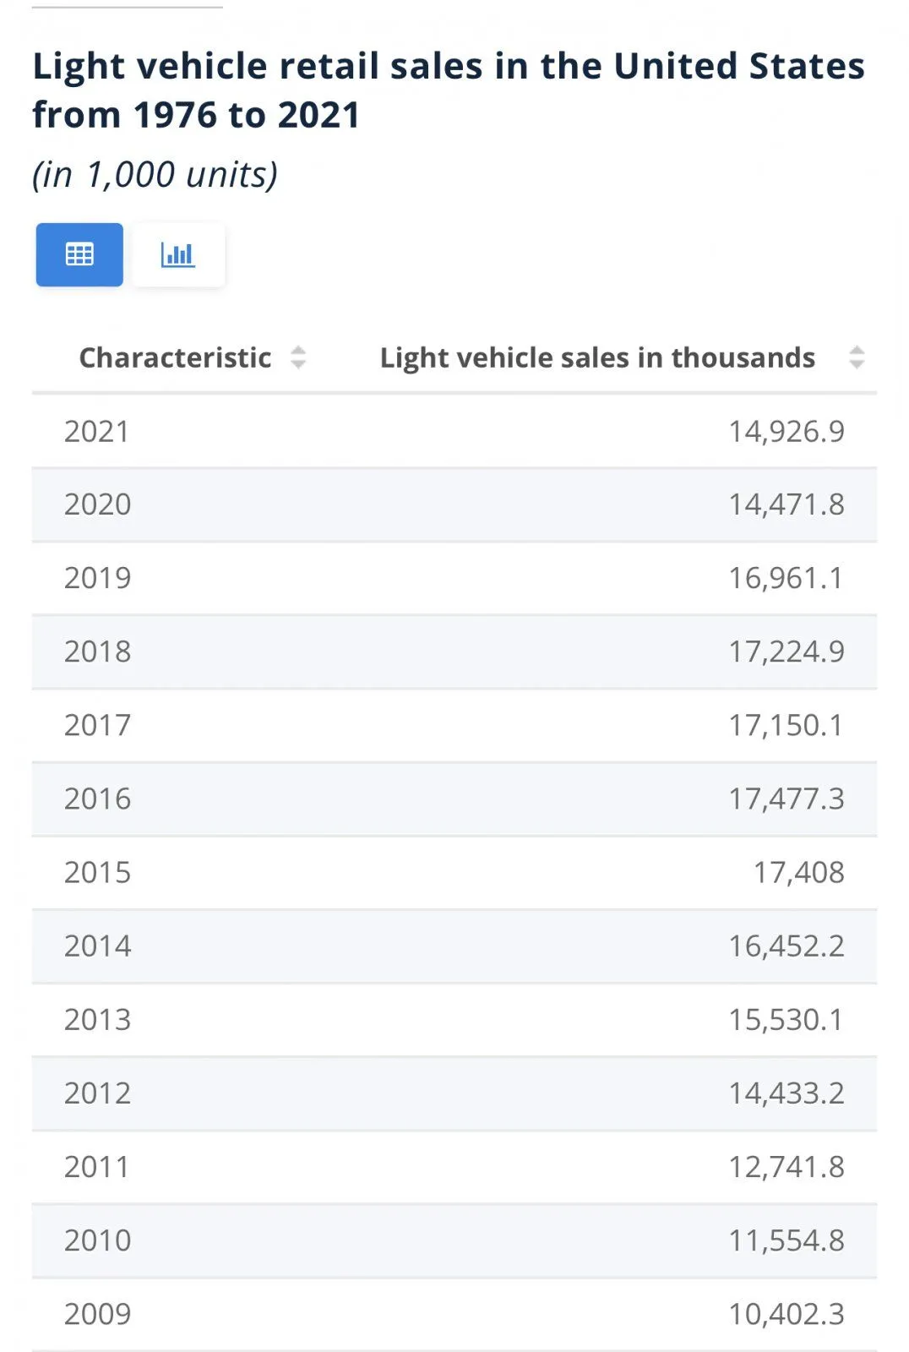Select the 2014 row year label
909x1352 pixels.
tap(98, 946)
